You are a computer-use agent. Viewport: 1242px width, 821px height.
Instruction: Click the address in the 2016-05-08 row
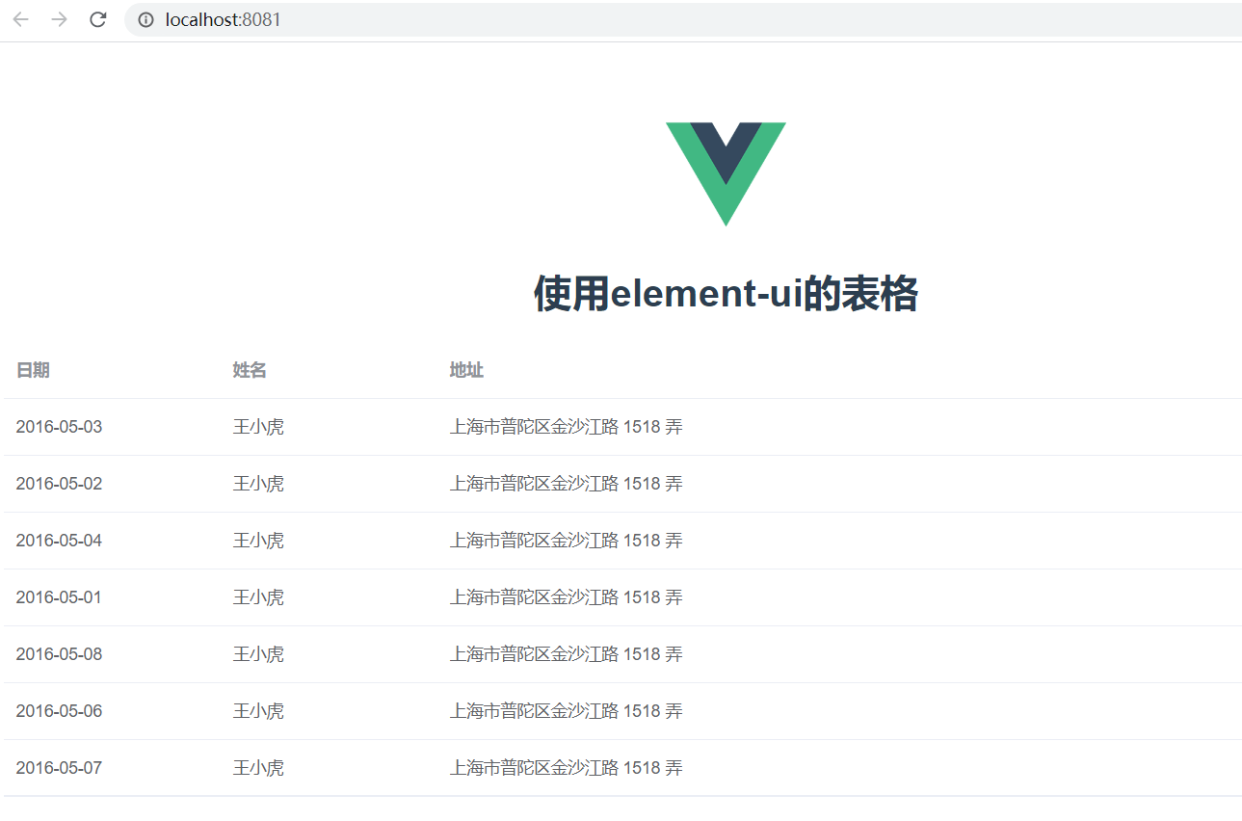pyautogui.click(x=567, y=654)
